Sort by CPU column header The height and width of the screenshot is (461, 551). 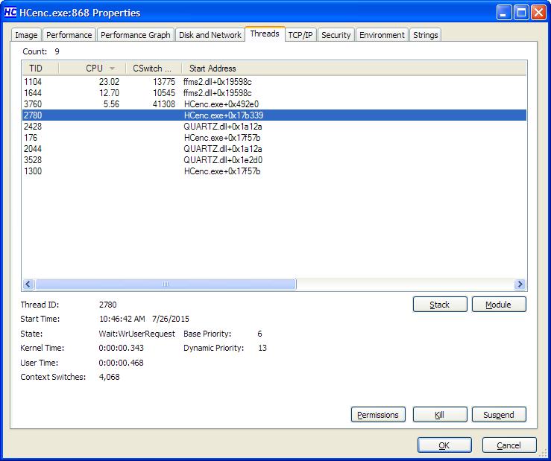pos(92,69)
